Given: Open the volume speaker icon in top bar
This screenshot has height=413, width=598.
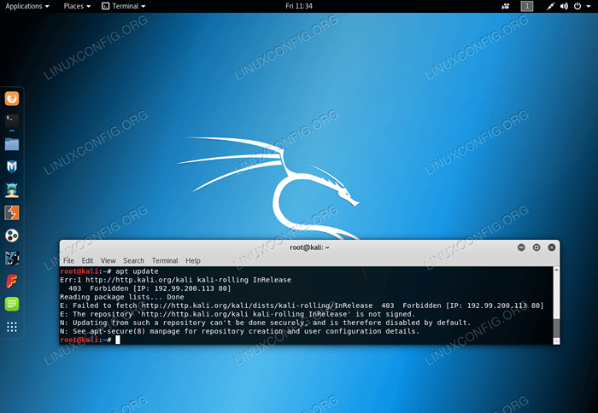Looking at the screenshot, I should pos(564,6).
